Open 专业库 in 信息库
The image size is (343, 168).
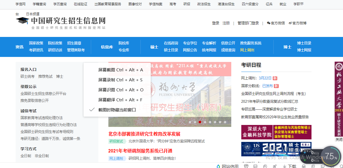click(x=124, y=50)
